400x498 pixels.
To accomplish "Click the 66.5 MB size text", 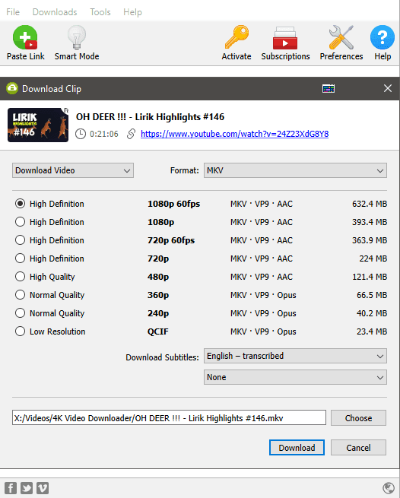I will tap(372, 295).
